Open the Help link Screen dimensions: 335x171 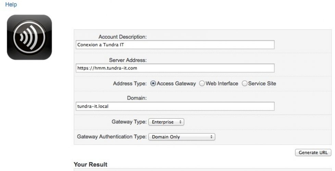11,5
